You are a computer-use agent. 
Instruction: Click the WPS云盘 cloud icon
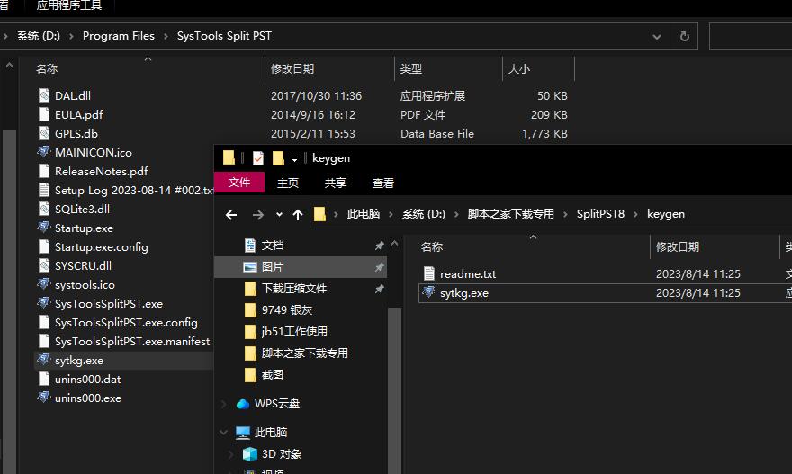coord(243,404)
